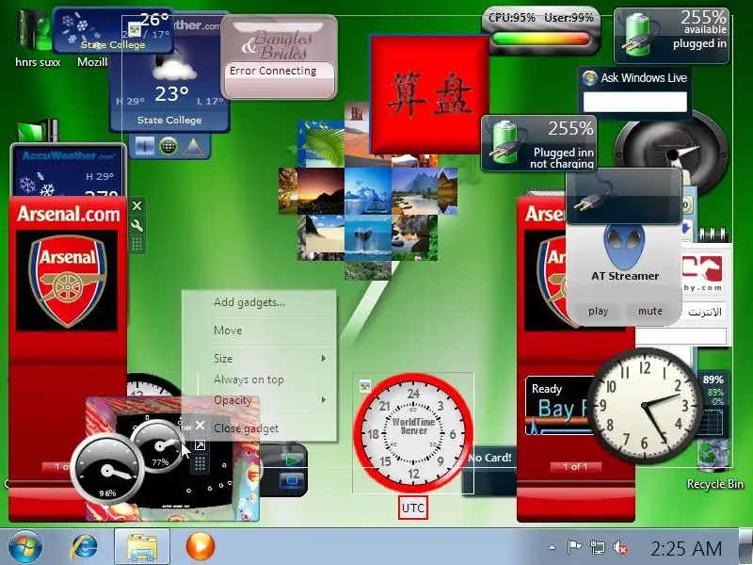The height and width of the screenshot is (565, 753).
Task: Open the Recycle Bin
Action: (714, 465)
